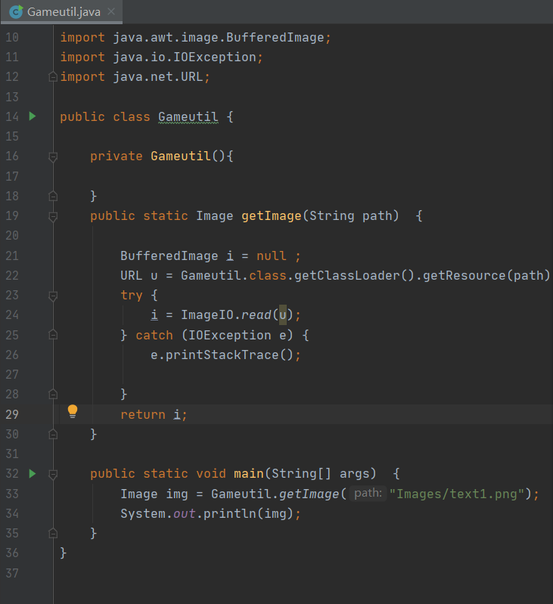Viewport: 553px width, 604px height.
Task: Click the private Gameutil() constructor name
Action: coord(181,156)
